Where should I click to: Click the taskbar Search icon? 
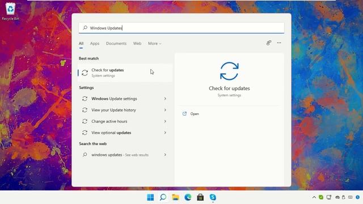tap(163, 197)
